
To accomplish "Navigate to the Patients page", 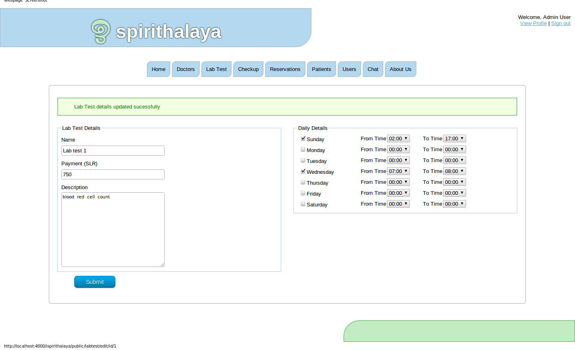I will 321,69.
